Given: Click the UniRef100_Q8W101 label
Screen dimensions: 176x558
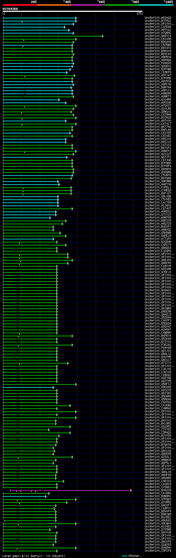Looking at the screenshot, I should [x=158, y=112].
